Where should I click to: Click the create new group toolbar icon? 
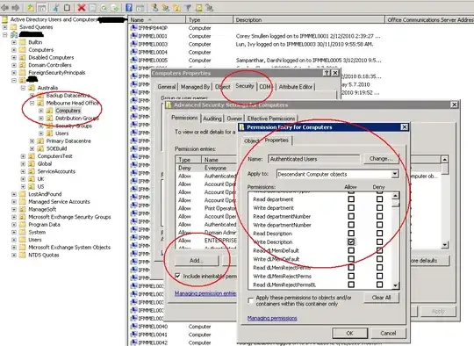[165, 8]
